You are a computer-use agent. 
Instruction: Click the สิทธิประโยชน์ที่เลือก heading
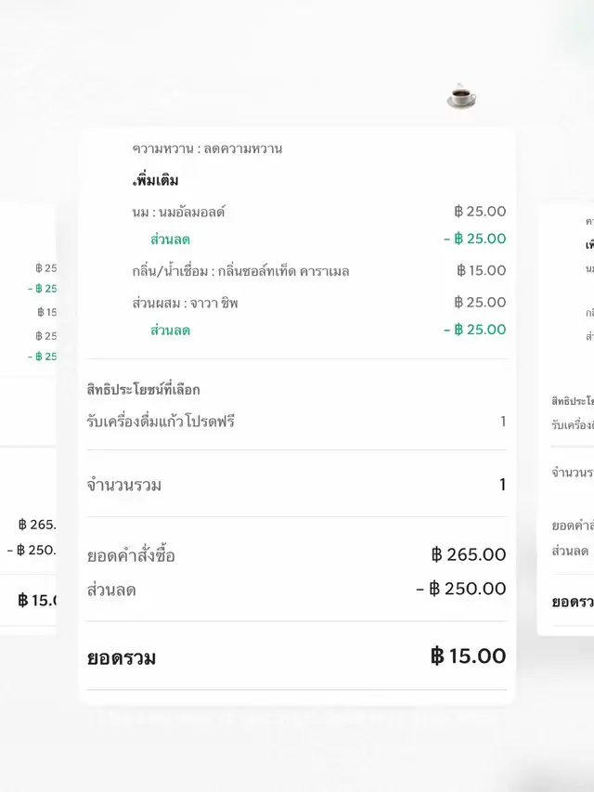point(143,390)
